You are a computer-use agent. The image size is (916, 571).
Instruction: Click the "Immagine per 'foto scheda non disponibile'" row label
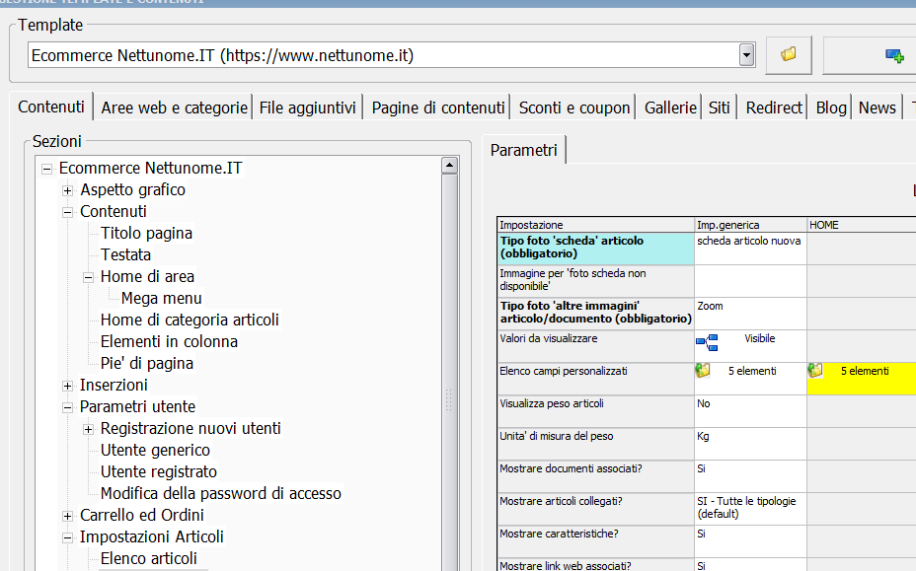point(595,281)
